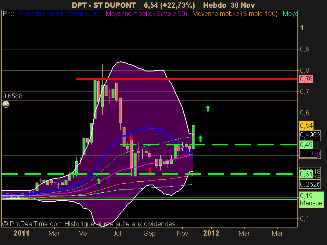Click the red 0,76 price tag
327x245 pixels.
[x=306, y=79]
